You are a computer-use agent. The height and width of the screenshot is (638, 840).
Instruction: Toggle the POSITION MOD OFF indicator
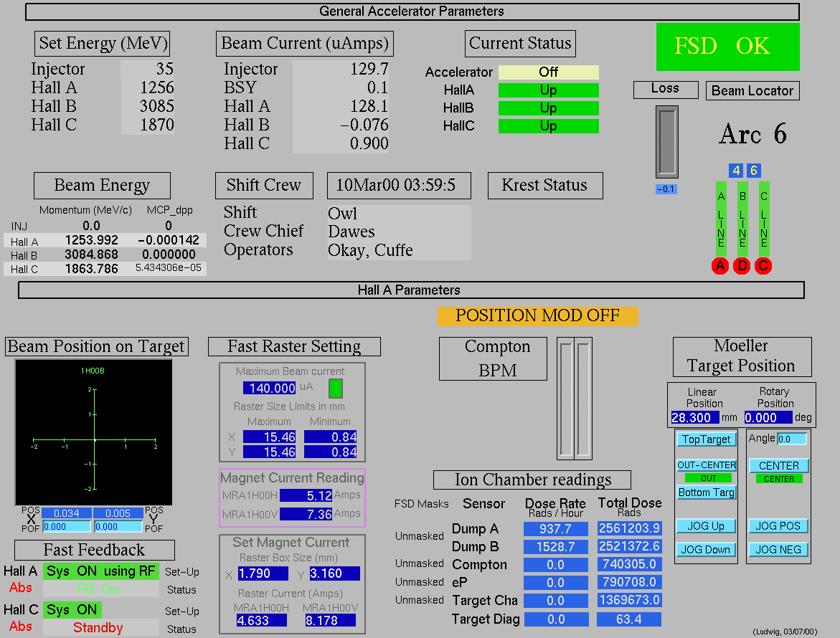537,315
